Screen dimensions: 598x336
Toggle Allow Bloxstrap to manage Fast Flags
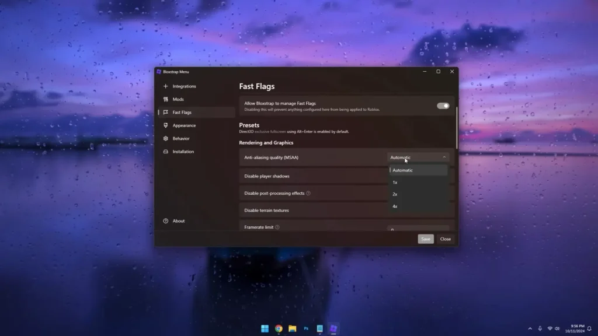point(443,106)
